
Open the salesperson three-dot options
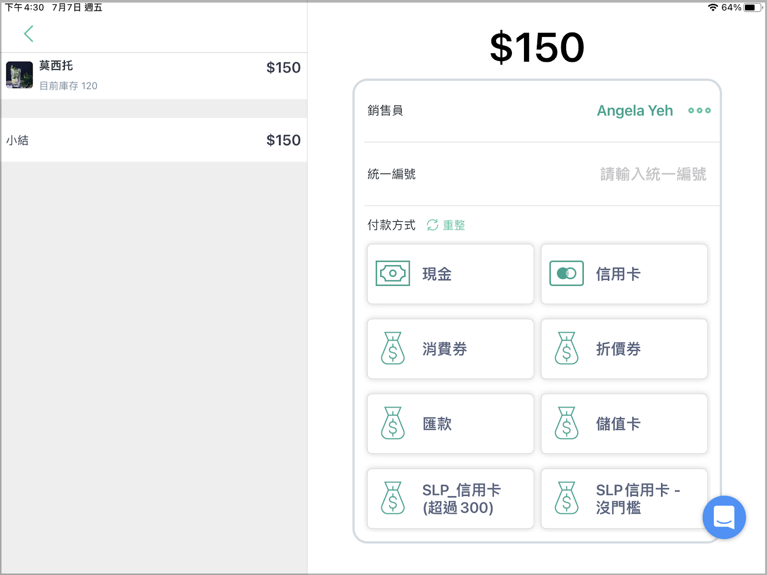click(x=699, y=111)
